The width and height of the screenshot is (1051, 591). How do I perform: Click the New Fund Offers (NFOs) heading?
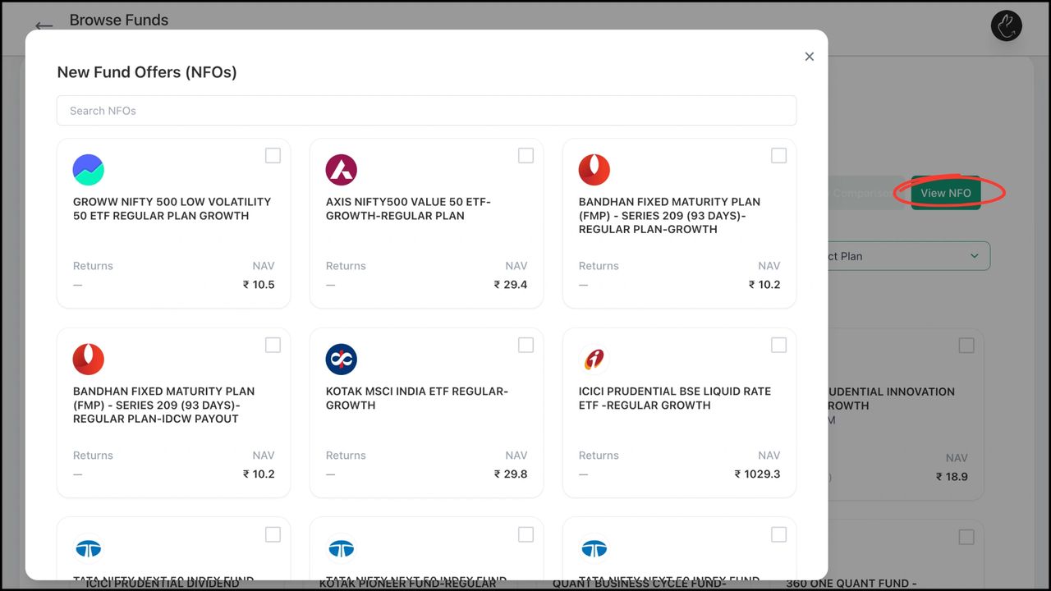click(x=147, y=72)
